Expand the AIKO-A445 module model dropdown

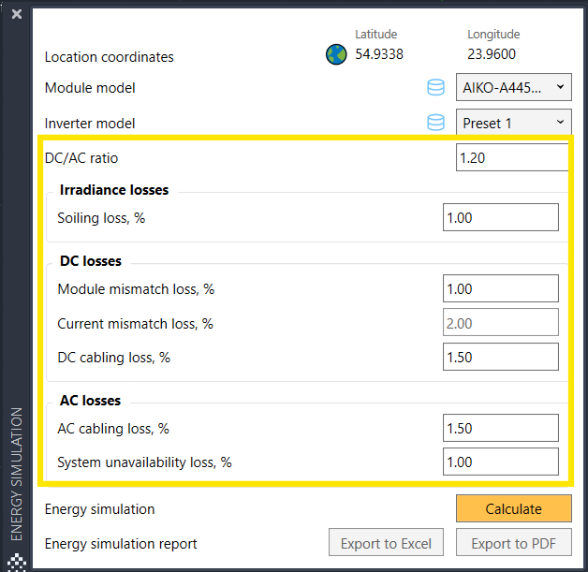pos(513,88)
